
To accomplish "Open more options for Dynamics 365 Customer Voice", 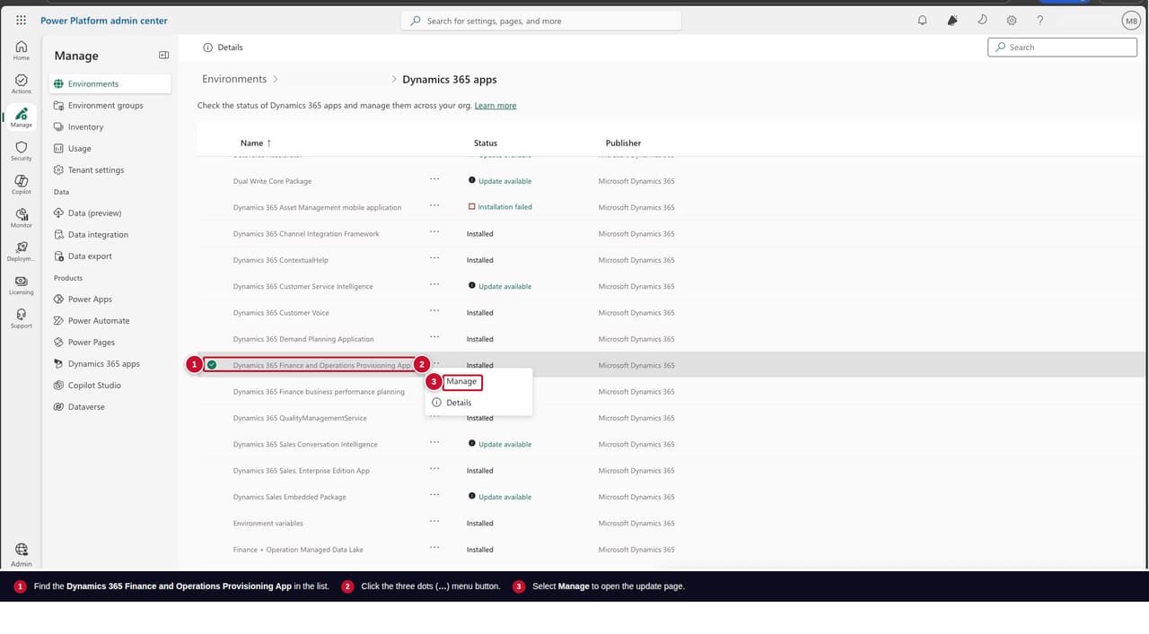I will pyautogui.click(x=434, y=311).
